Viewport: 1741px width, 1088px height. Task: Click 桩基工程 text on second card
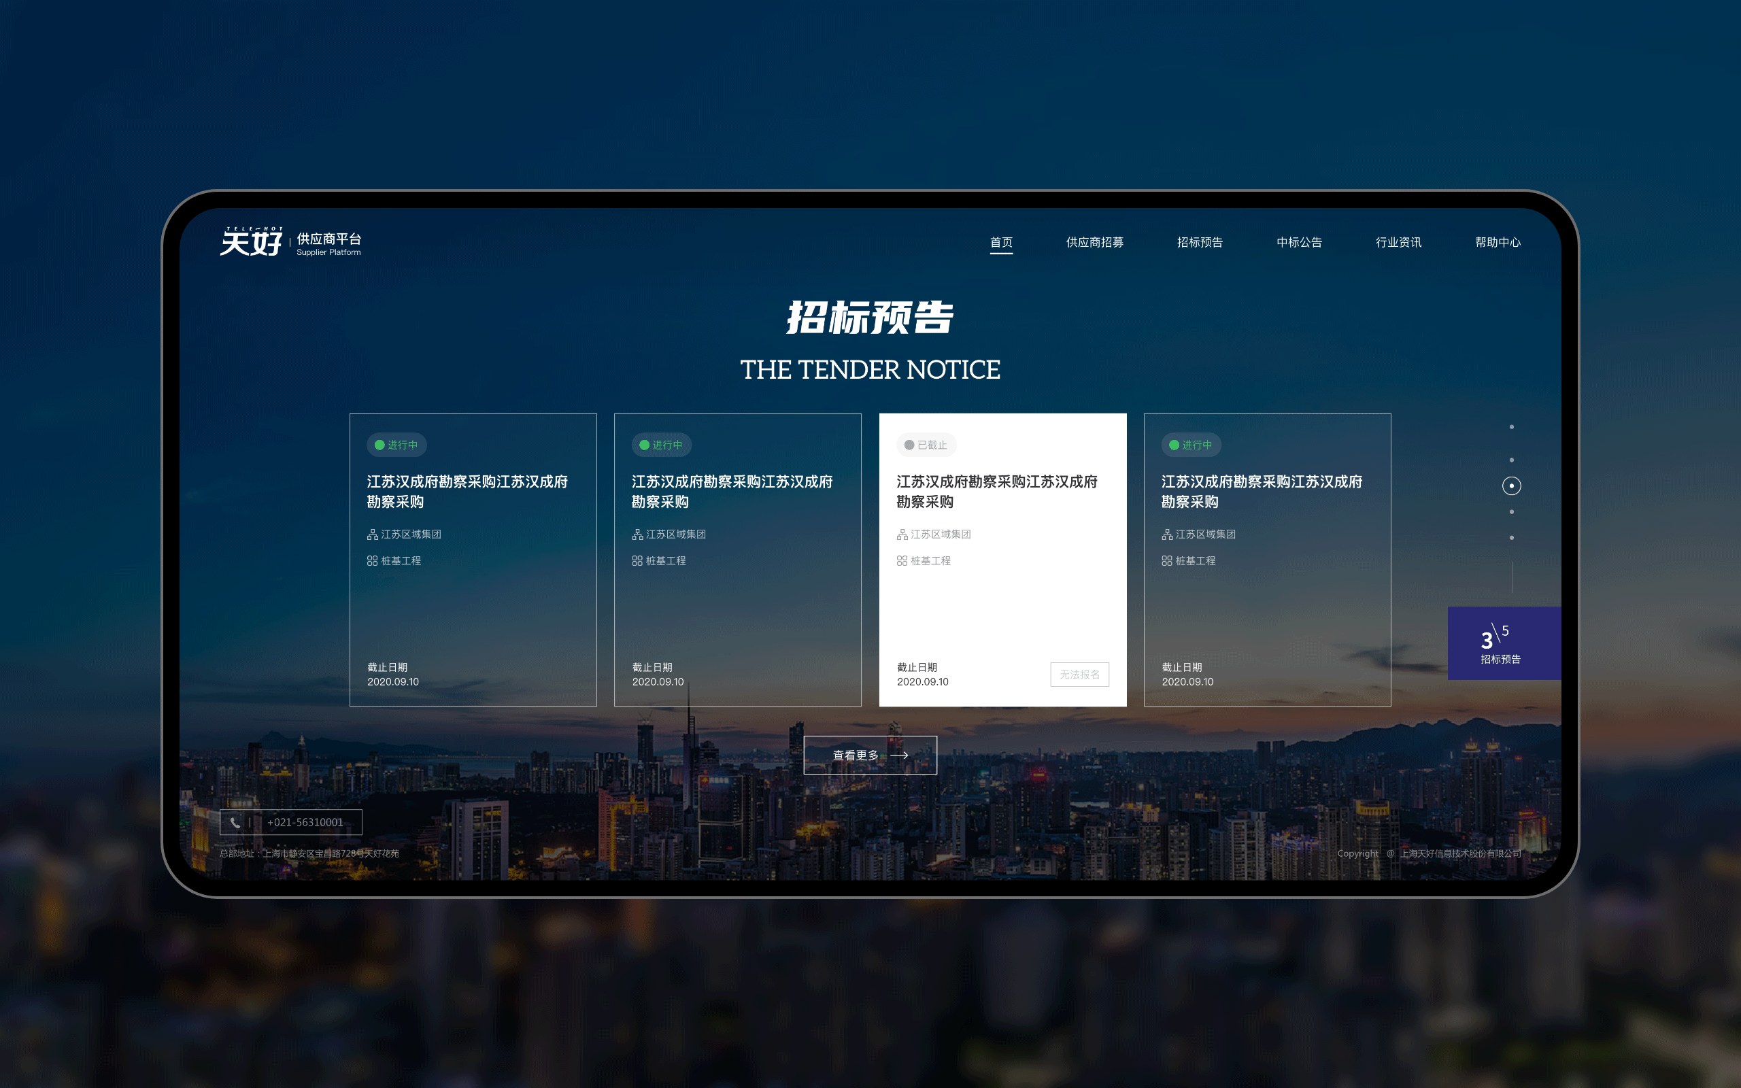(x=666, y=560)
